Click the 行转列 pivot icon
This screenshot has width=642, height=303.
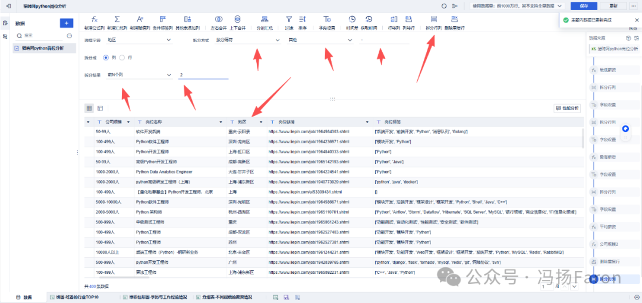click(394, 19)
